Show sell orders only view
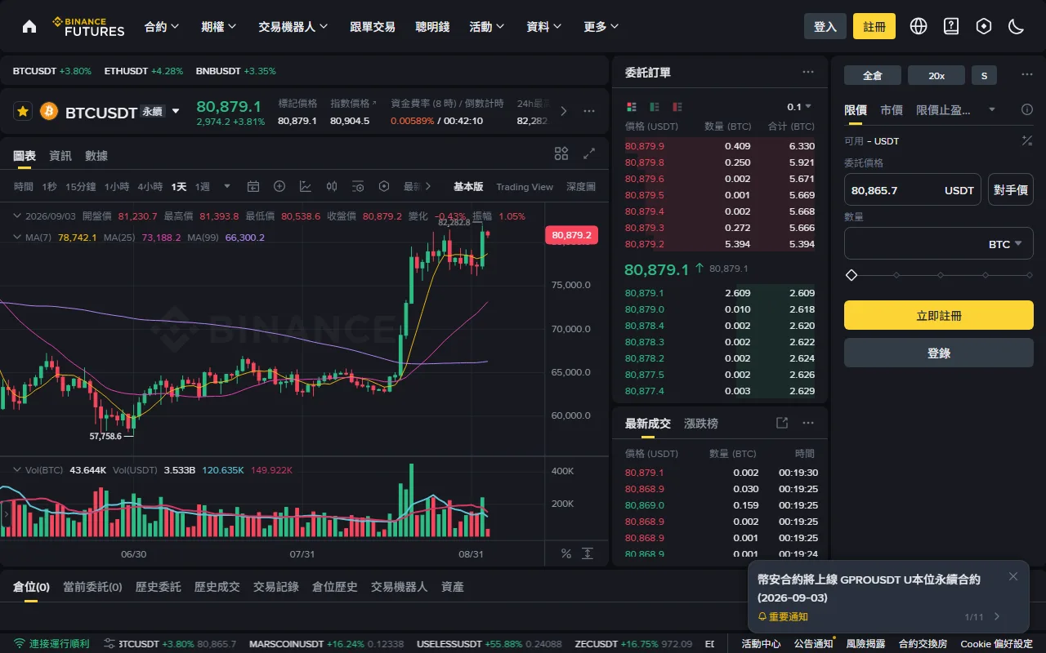The height and width of the screenshot is (653, 1046). tap(677, 107)
